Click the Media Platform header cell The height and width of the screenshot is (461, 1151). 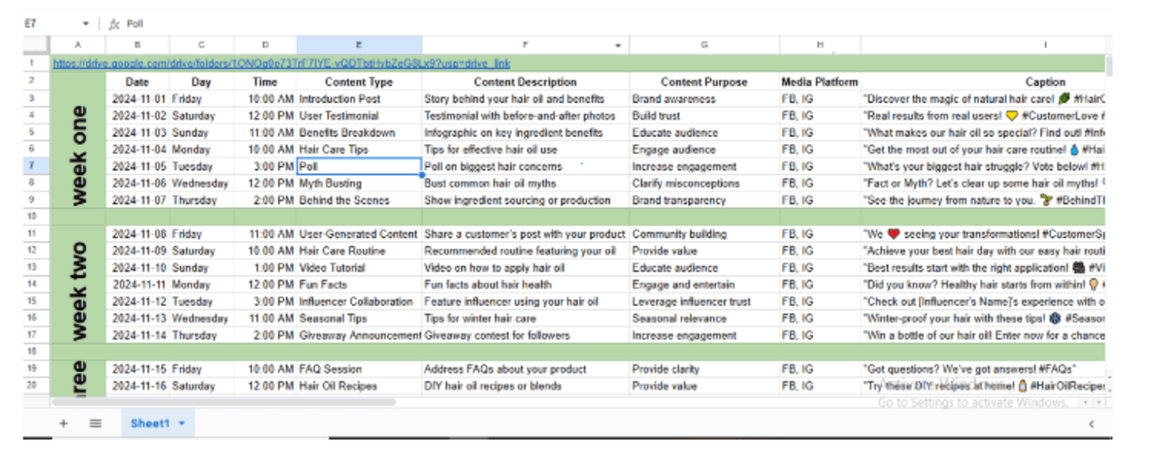820,81
